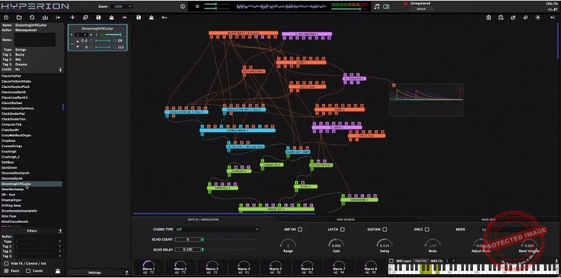Click the red unregistered indicator icon

point(406,3)
